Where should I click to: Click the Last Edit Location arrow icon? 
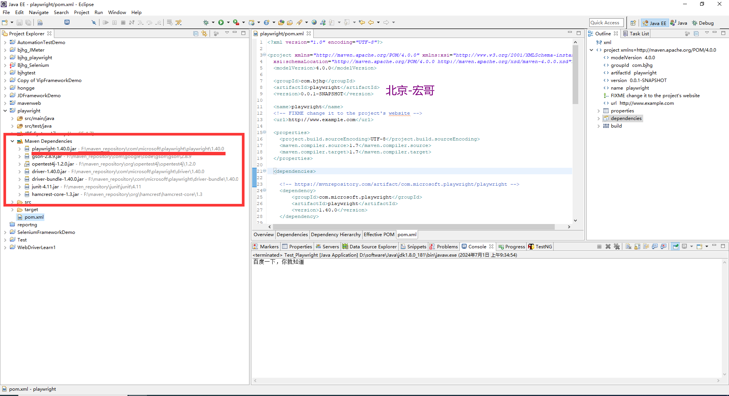361,23
